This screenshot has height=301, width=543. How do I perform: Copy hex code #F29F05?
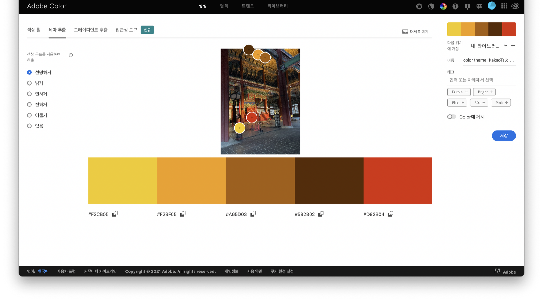[x=183, y=214]
